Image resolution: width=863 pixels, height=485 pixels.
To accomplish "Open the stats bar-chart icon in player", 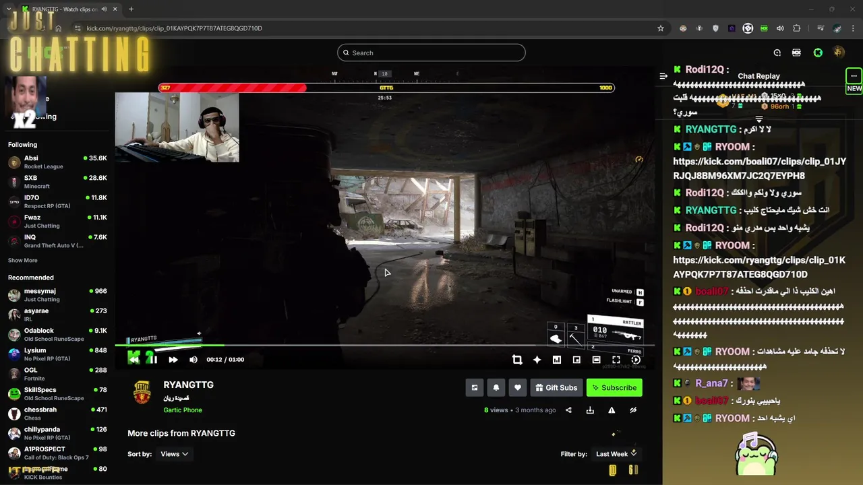I will (x=556, y=360).
